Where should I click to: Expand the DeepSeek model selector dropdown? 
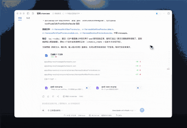tap(124, 110)
